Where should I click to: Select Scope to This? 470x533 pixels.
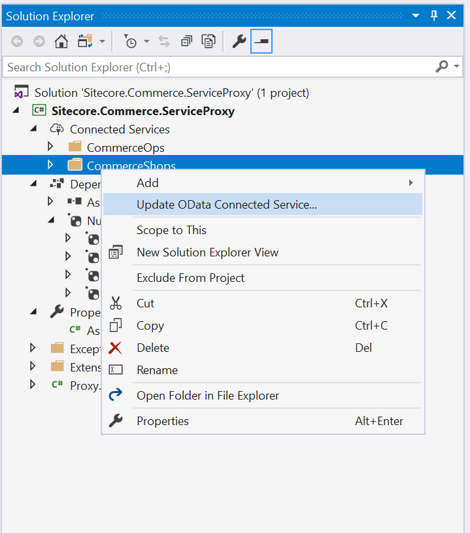pos(263,230)
